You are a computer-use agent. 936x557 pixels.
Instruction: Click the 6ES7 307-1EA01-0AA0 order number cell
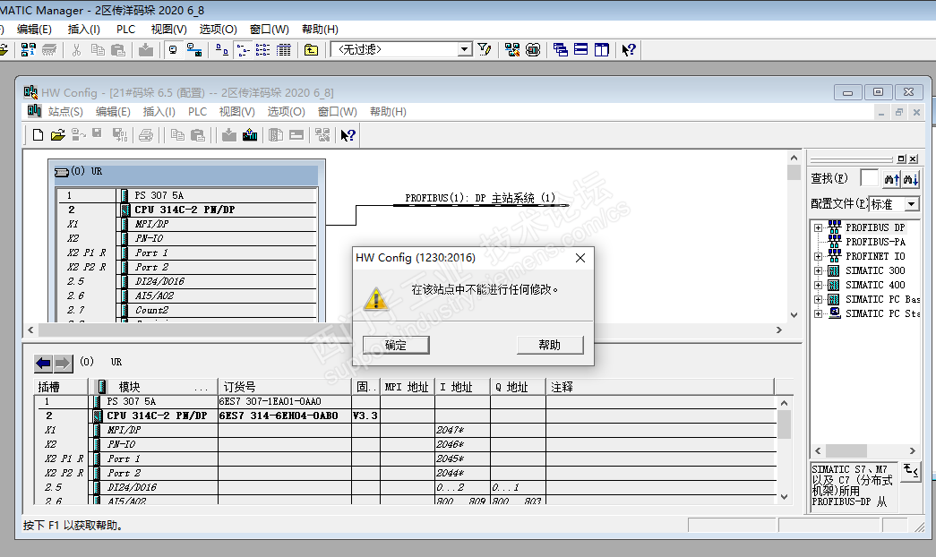[x=284, y=401]
